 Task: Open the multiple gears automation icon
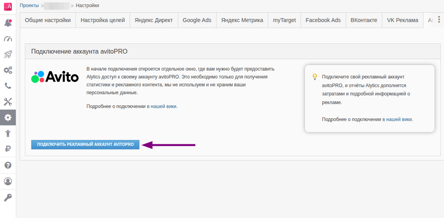coord(8,70)
